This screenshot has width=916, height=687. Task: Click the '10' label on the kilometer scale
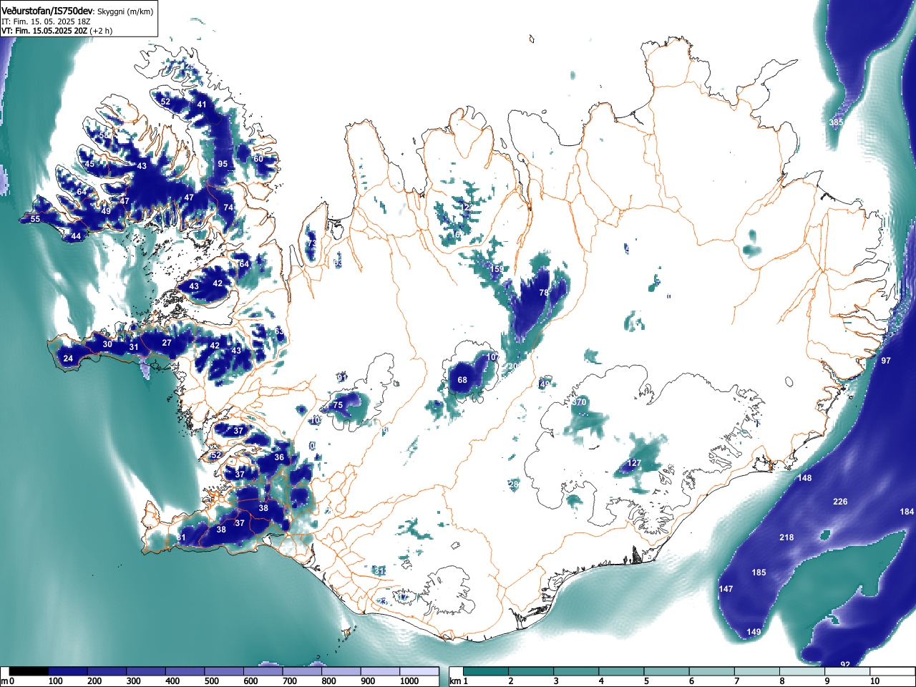pos(874,682)
